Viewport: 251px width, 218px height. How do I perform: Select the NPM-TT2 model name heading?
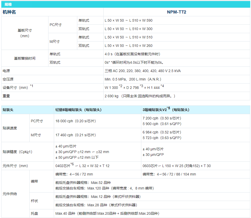pyautogui.click(x=177, y=12)
